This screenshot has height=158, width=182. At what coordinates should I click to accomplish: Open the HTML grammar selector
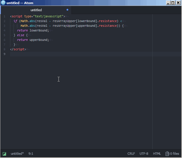[157, 154]
